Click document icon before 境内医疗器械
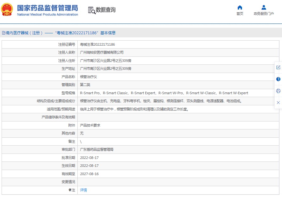This screenshot has height=197, width=282. pos(3,33)
